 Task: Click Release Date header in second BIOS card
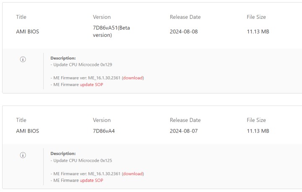(x=185, y=120)
